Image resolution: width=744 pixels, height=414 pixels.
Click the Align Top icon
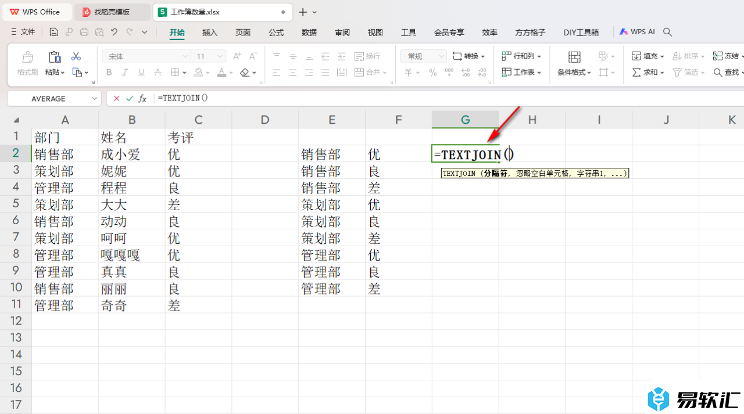[277, 56]
